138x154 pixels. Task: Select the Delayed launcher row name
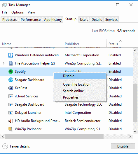[x=28, y=113]
